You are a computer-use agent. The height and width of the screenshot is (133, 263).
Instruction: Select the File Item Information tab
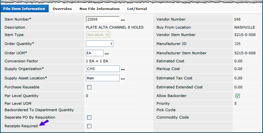(x=25, y=9)
